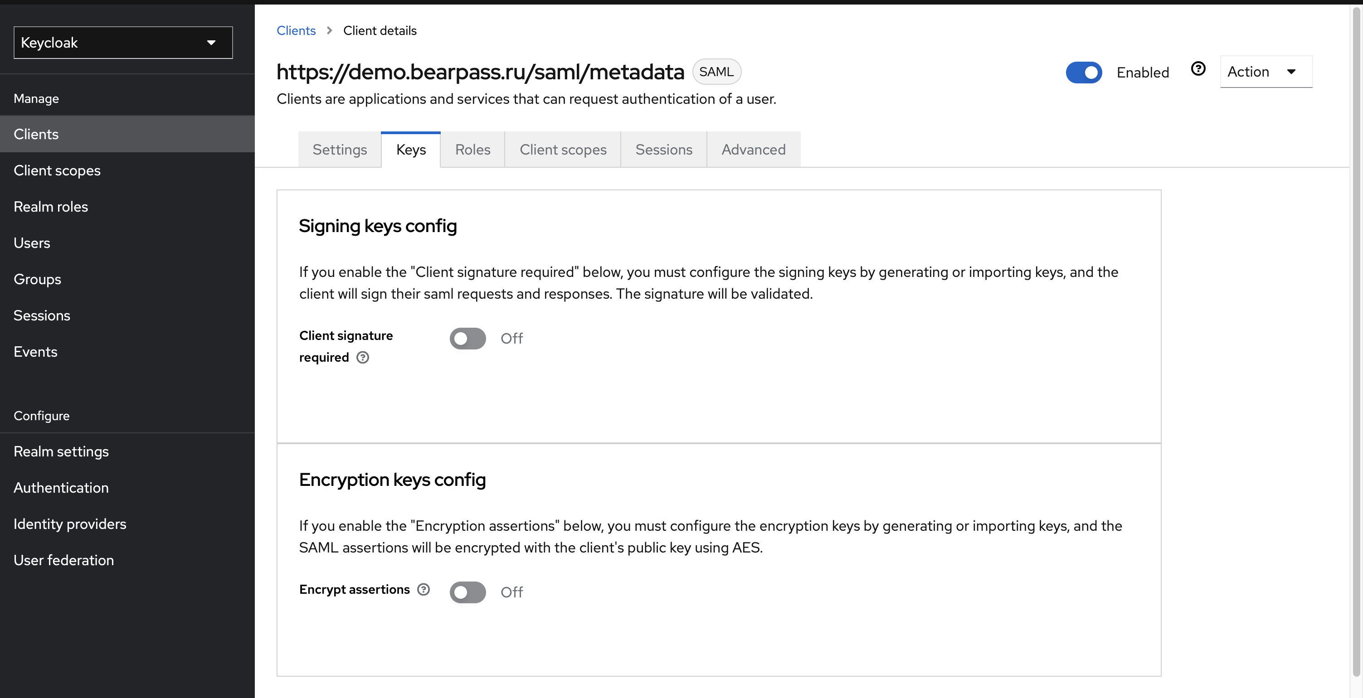Image resolution: width=1363 pixels, height=698 pixels.
Task: Enable the Encrypt assertions switch
Action: tap(468, 592)
